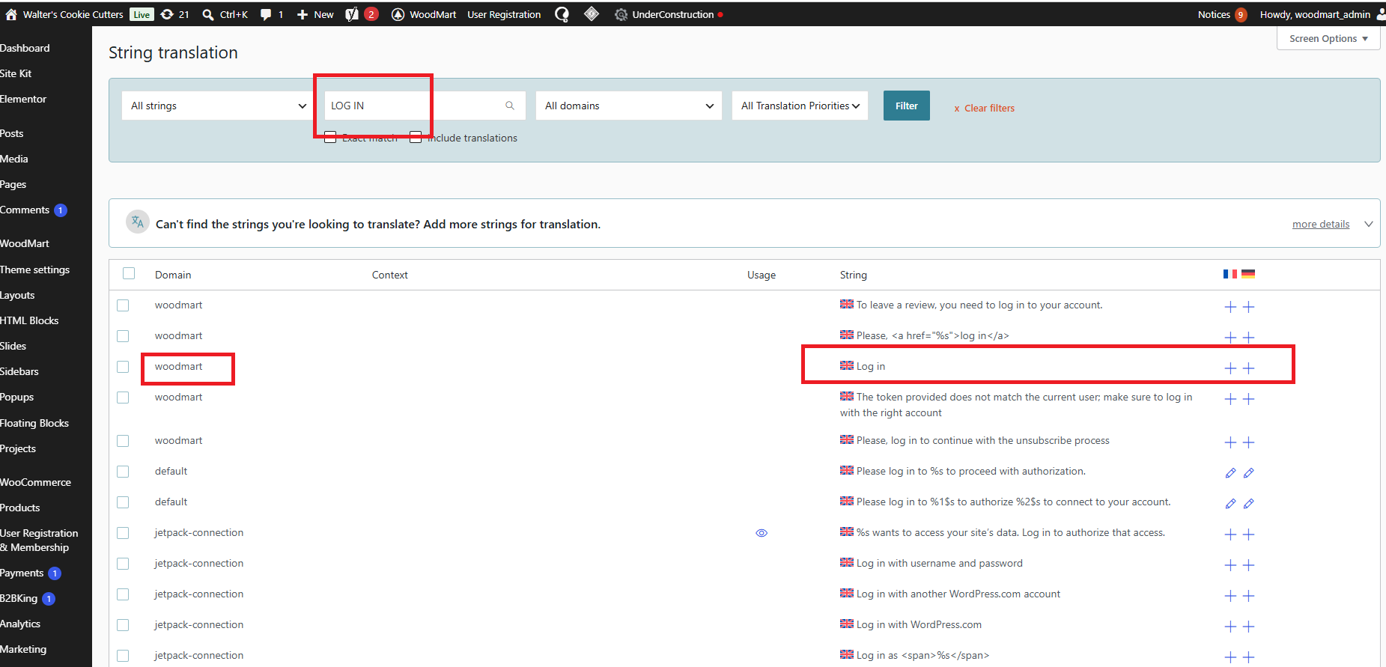Click the "Log in as <span>%s</span>" string text

(x=923, y=655)
